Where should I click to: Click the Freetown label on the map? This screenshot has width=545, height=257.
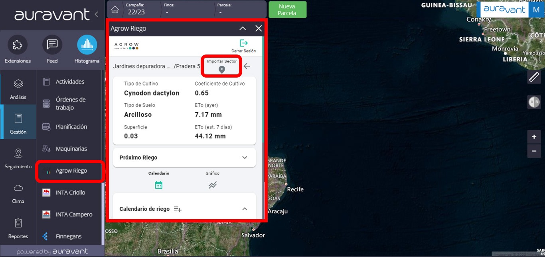coord(497,29)
